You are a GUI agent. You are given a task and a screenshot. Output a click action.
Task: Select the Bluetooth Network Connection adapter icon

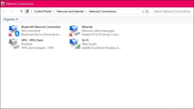(x=14, y=31)
